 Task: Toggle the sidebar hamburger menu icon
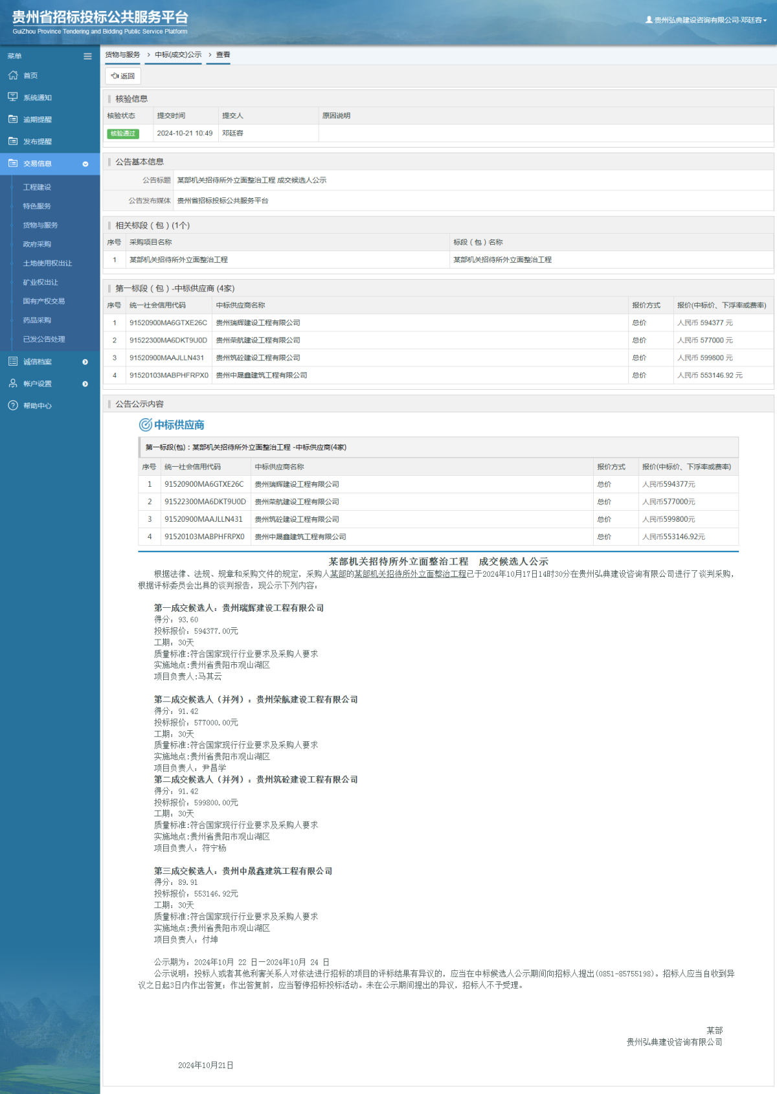click(87, 56)
